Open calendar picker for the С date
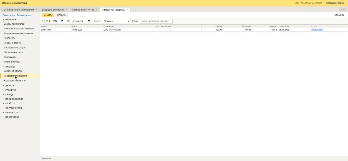 (62, 21)
